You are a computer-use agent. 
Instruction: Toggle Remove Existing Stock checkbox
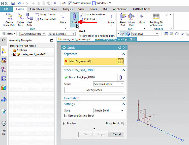point(66,116)
